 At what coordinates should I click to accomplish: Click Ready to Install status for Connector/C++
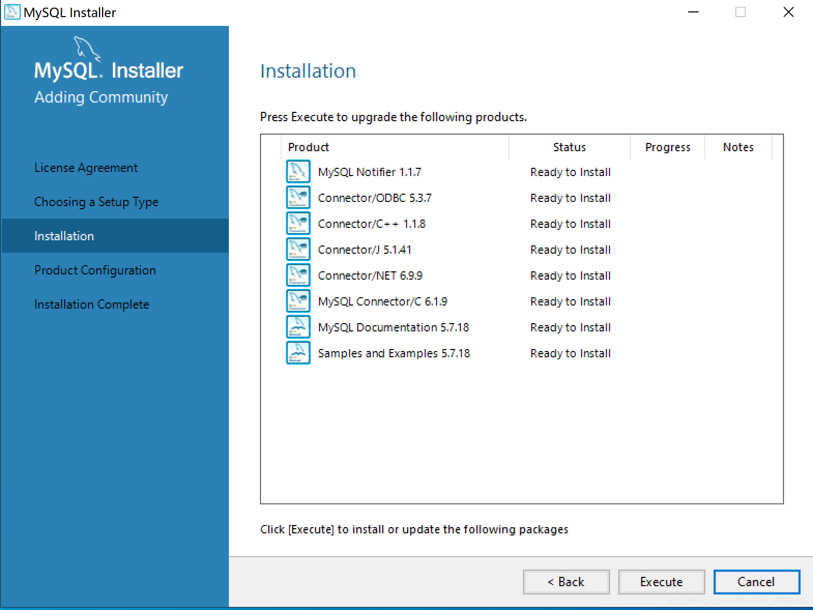pyautogui.click(x=571, y=224)
